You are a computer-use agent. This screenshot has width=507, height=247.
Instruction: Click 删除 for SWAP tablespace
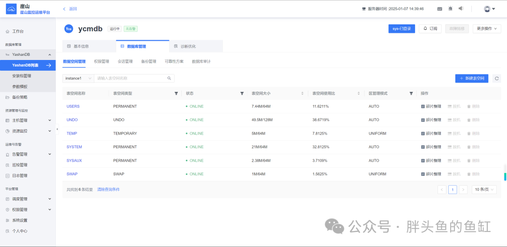473,174
